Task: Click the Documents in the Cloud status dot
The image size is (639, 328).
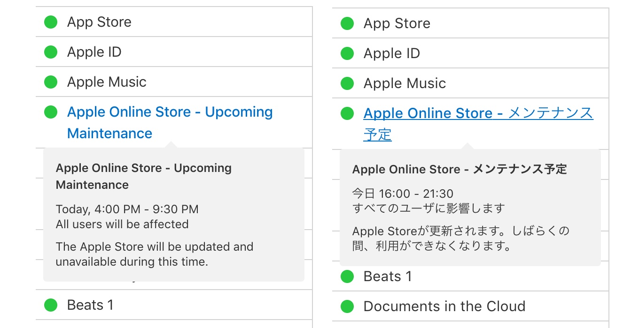Action: coord(347,306)
